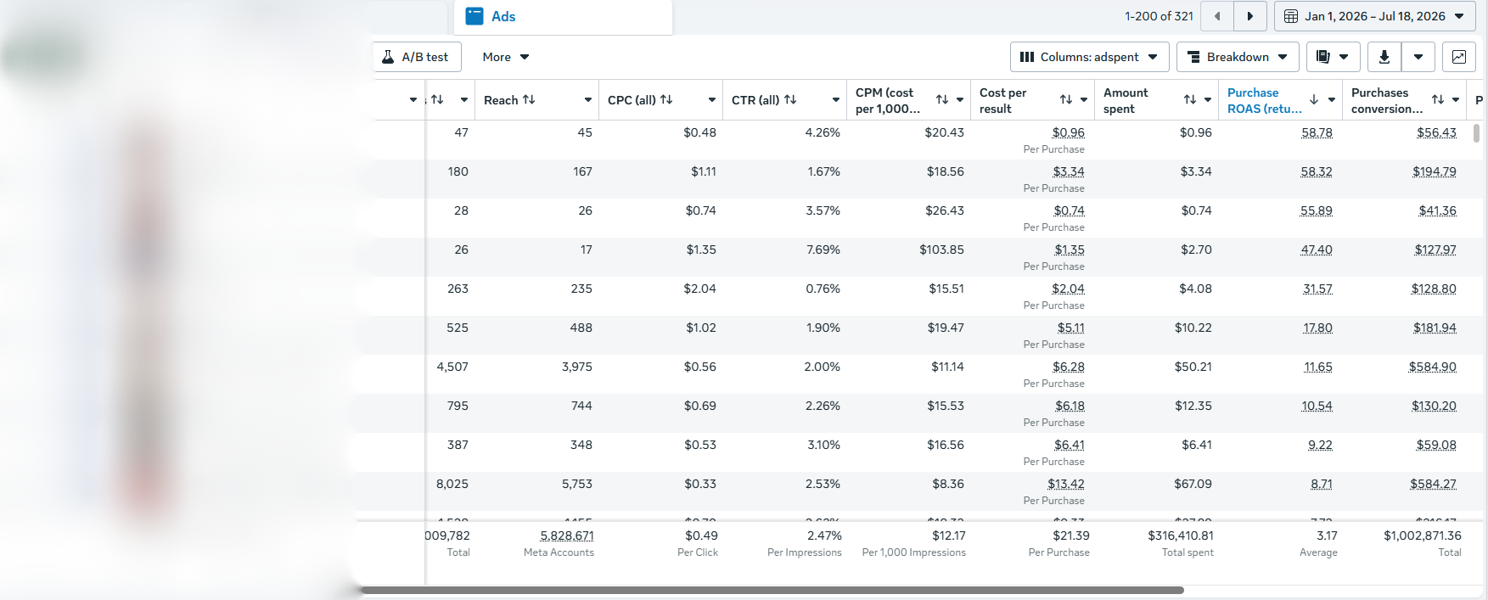1488x600 pixels.
Task: Sort by CTR (all) column
Action: point(790,99)
